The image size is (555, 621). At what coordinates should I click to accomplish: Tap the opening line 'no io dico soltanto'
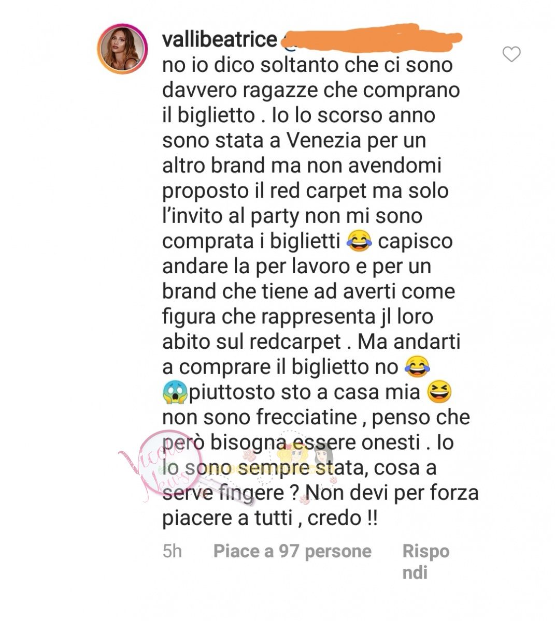pos(249,65)
